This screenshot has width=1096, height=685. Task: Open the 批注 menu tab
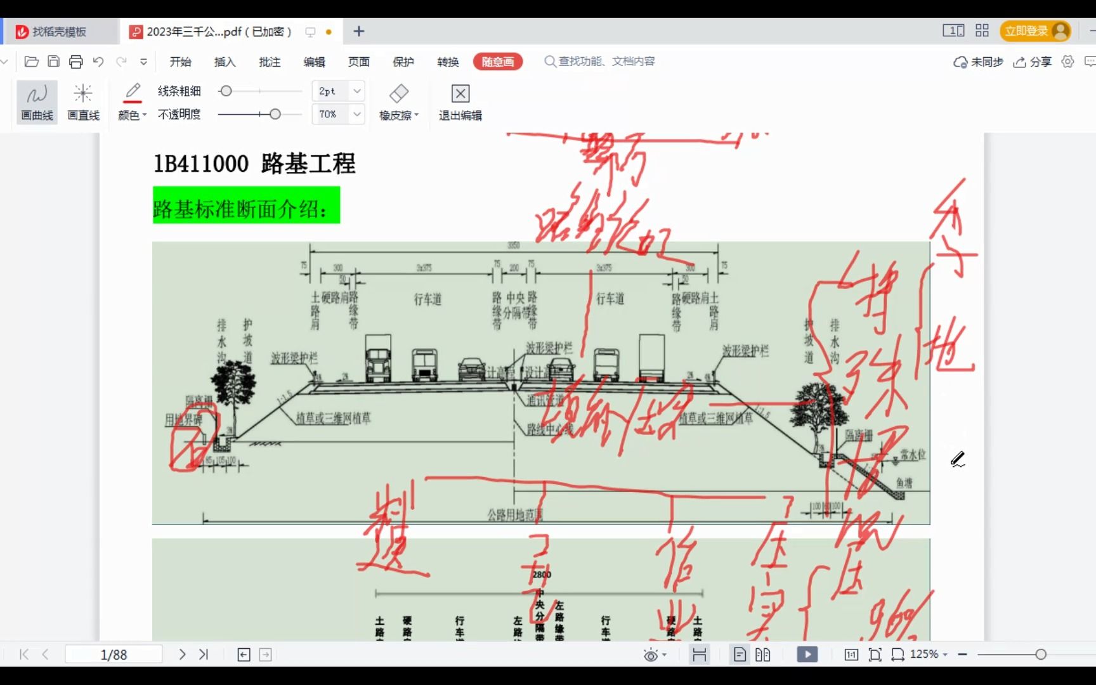click(x=270, y=62)
